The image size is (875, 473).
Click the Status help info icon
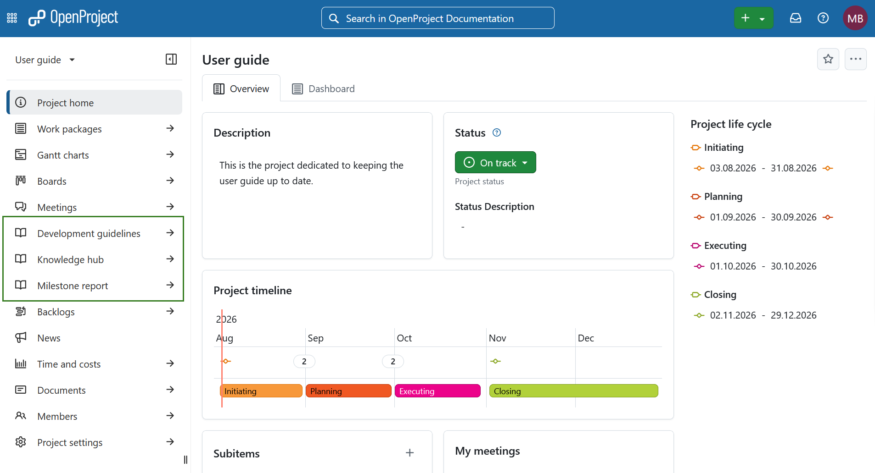497,132
